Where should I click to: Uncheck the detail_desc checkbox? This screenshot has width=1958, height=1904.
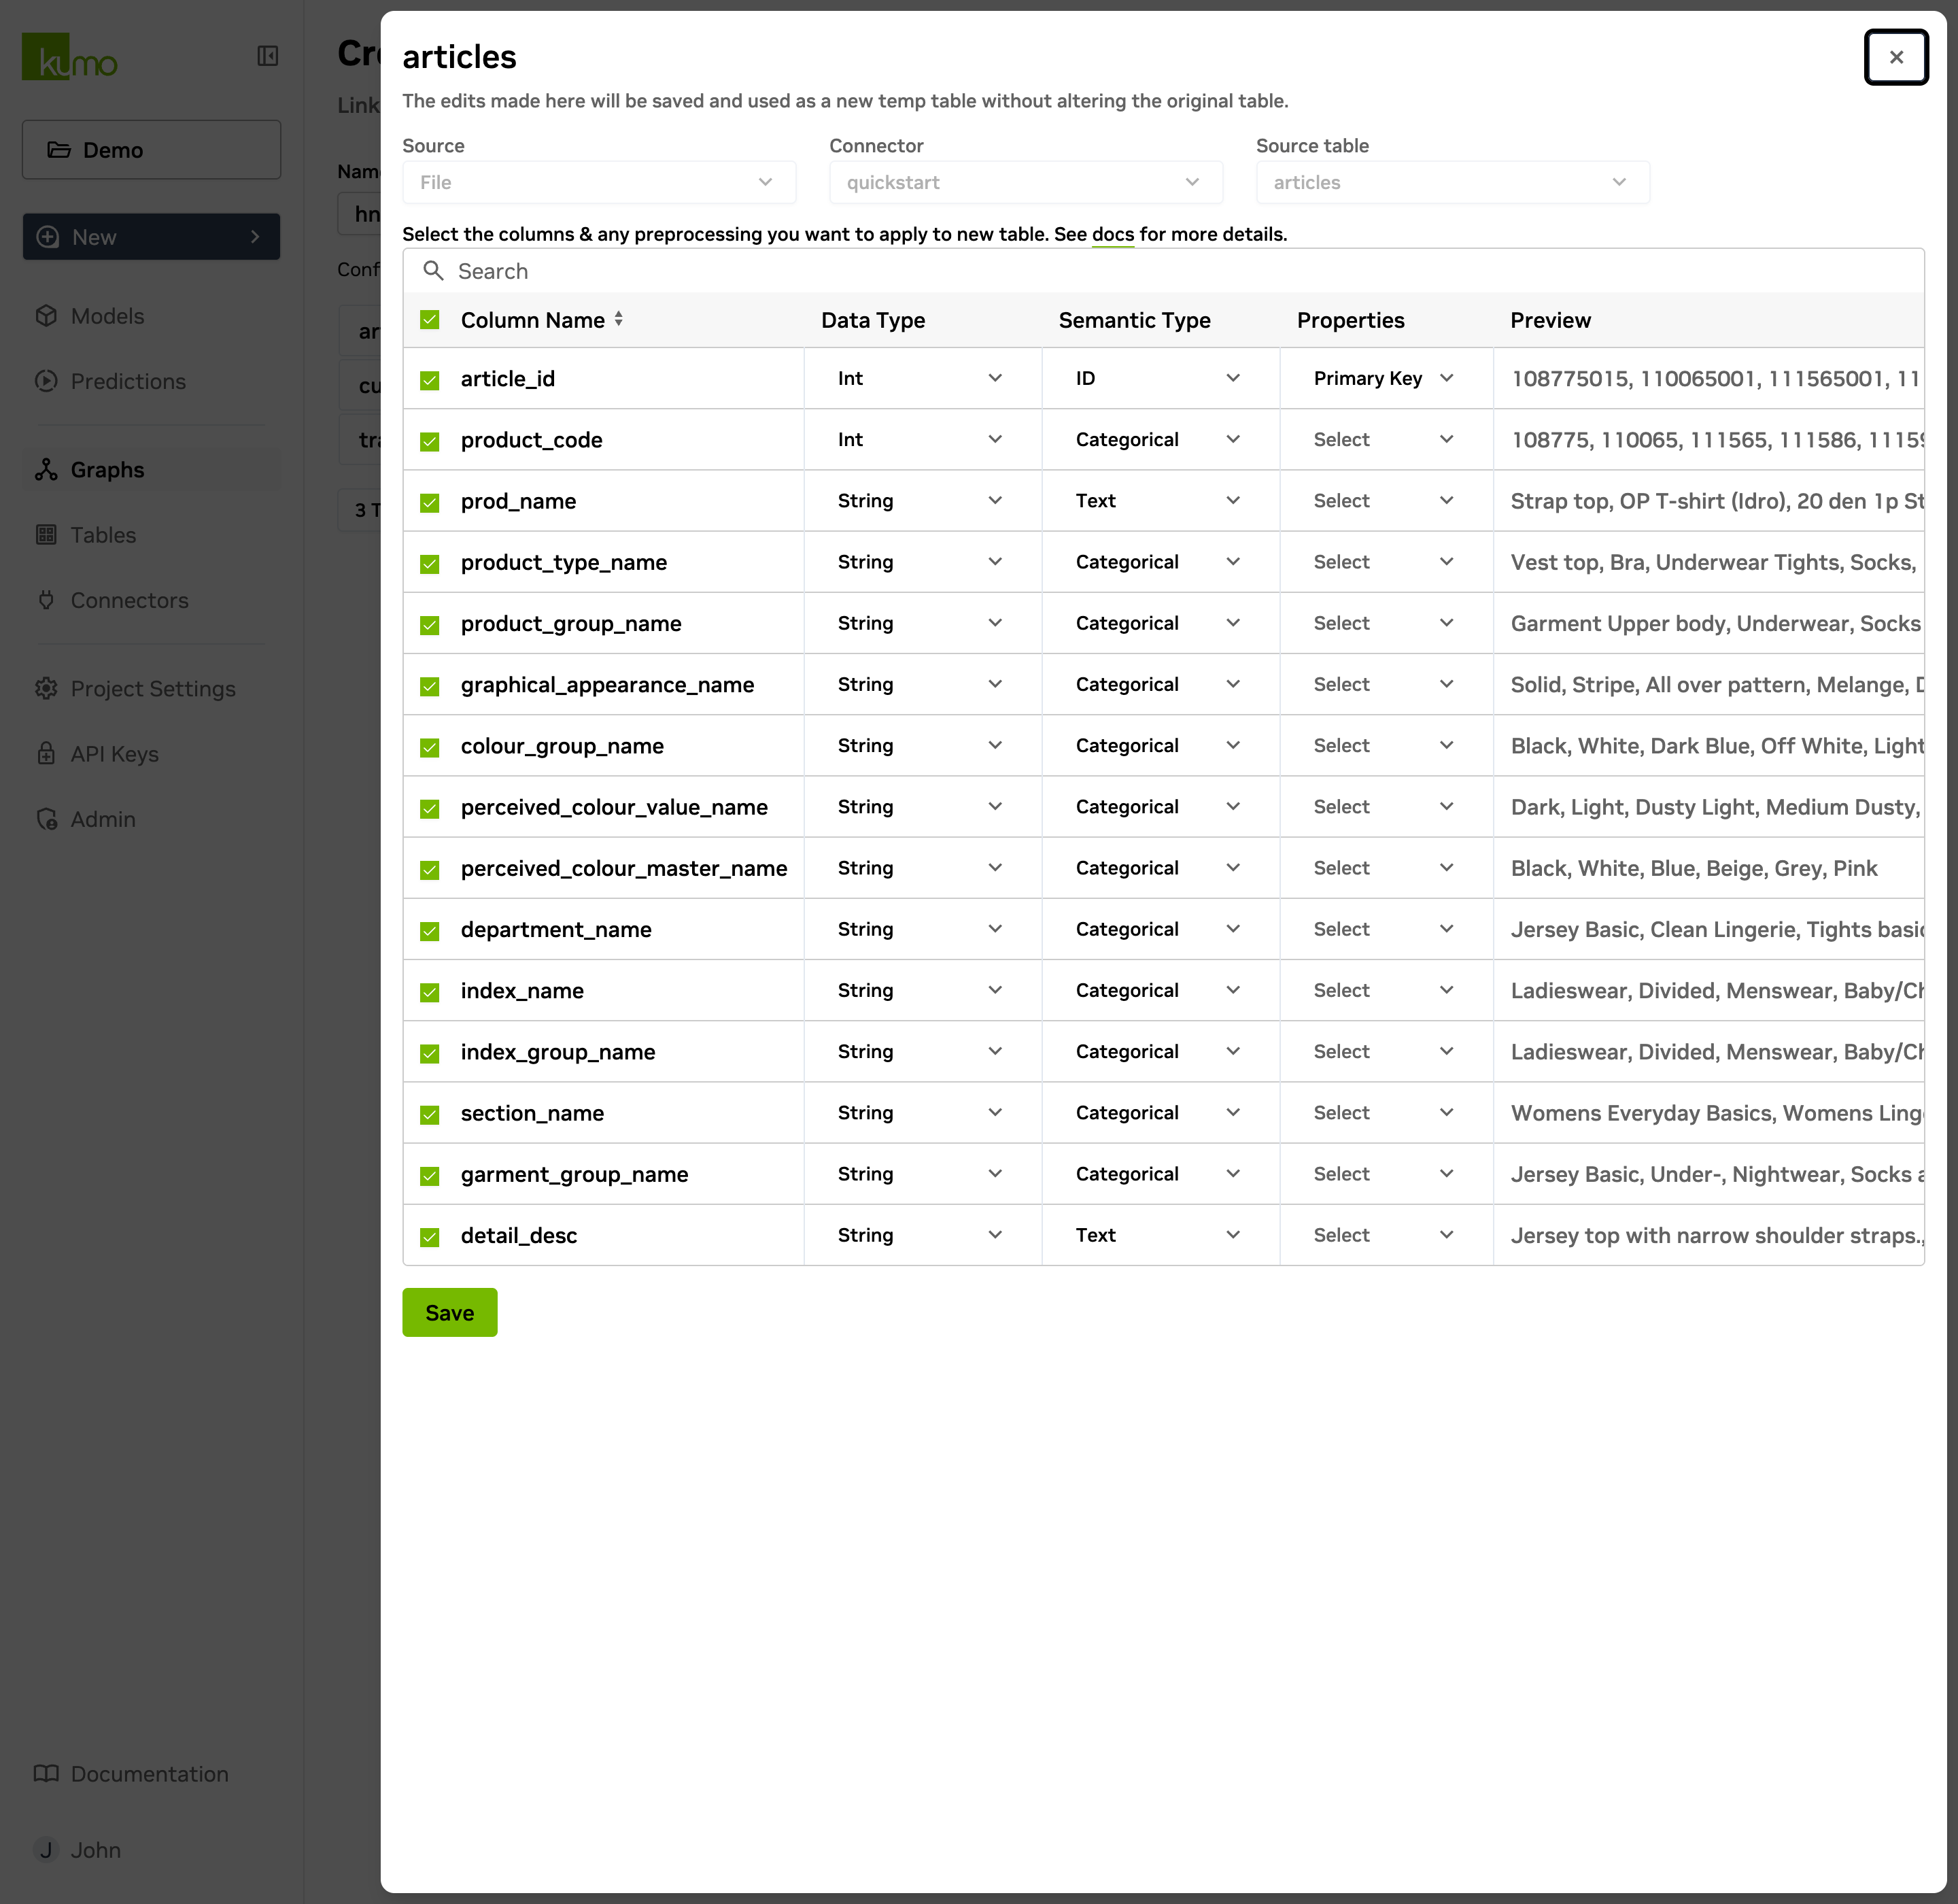tap(430, 1237)
